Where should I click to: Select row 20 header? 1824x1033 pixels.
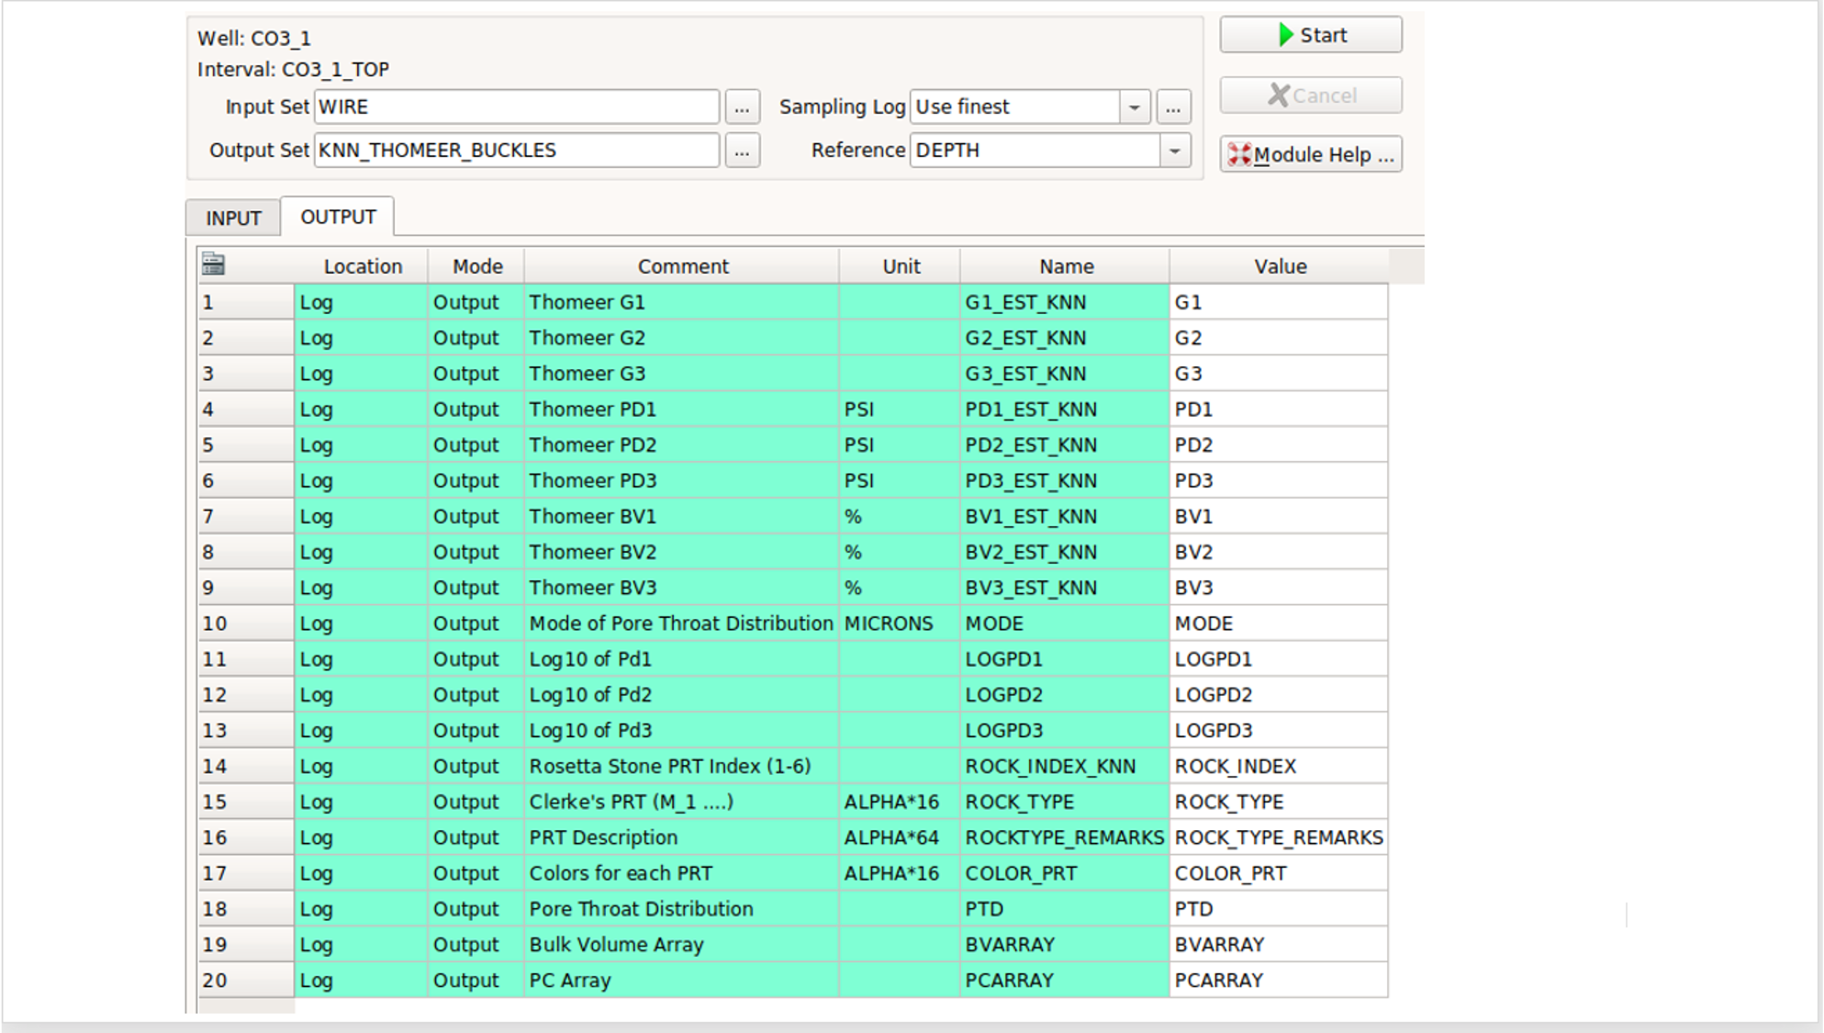click(x=246, y=981)
